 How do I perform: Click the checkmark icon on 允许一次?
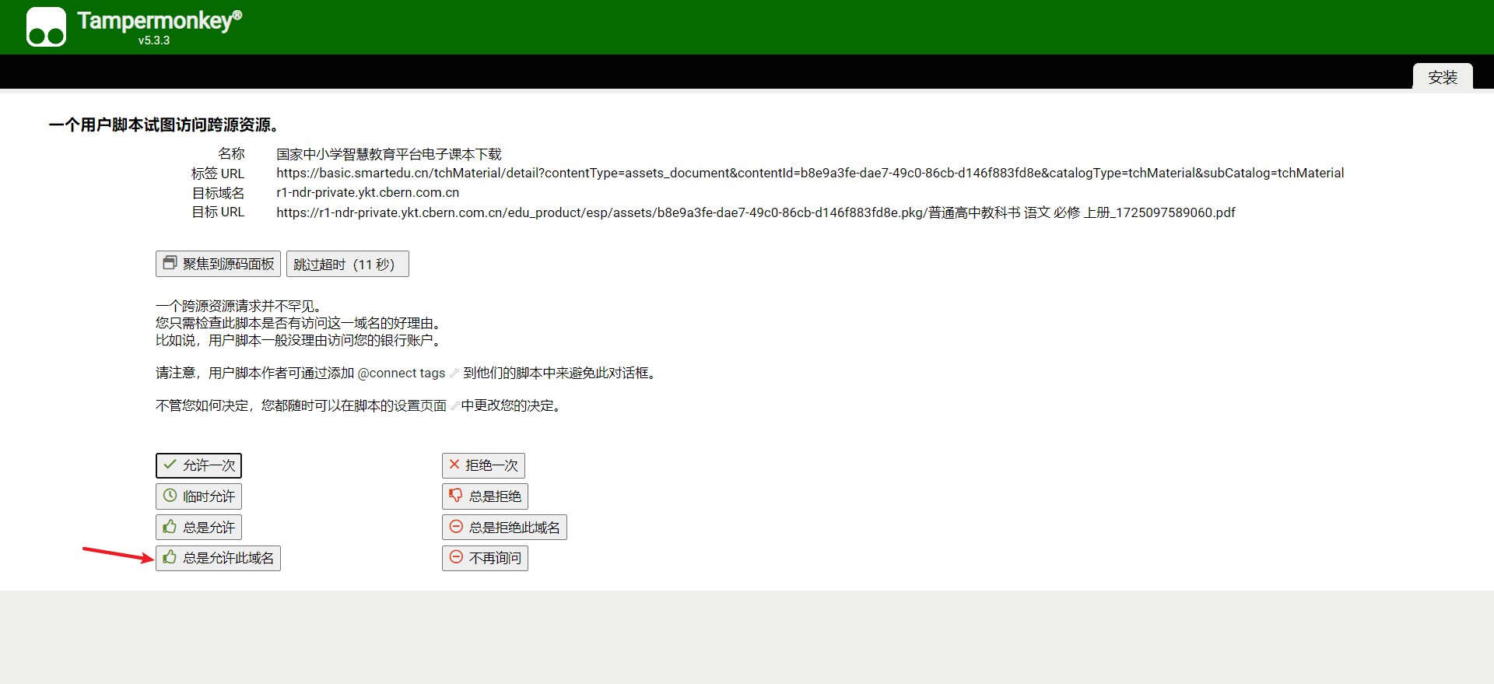[x=170, y=465]
